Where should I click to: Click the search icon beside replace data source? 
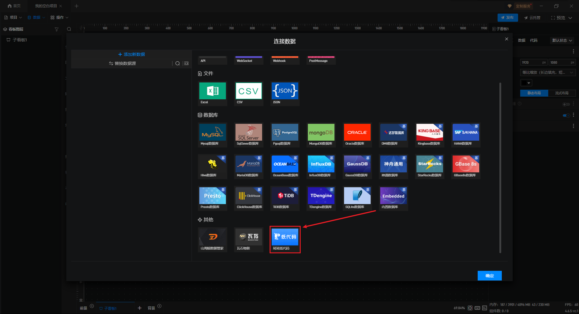pos(178,63)
